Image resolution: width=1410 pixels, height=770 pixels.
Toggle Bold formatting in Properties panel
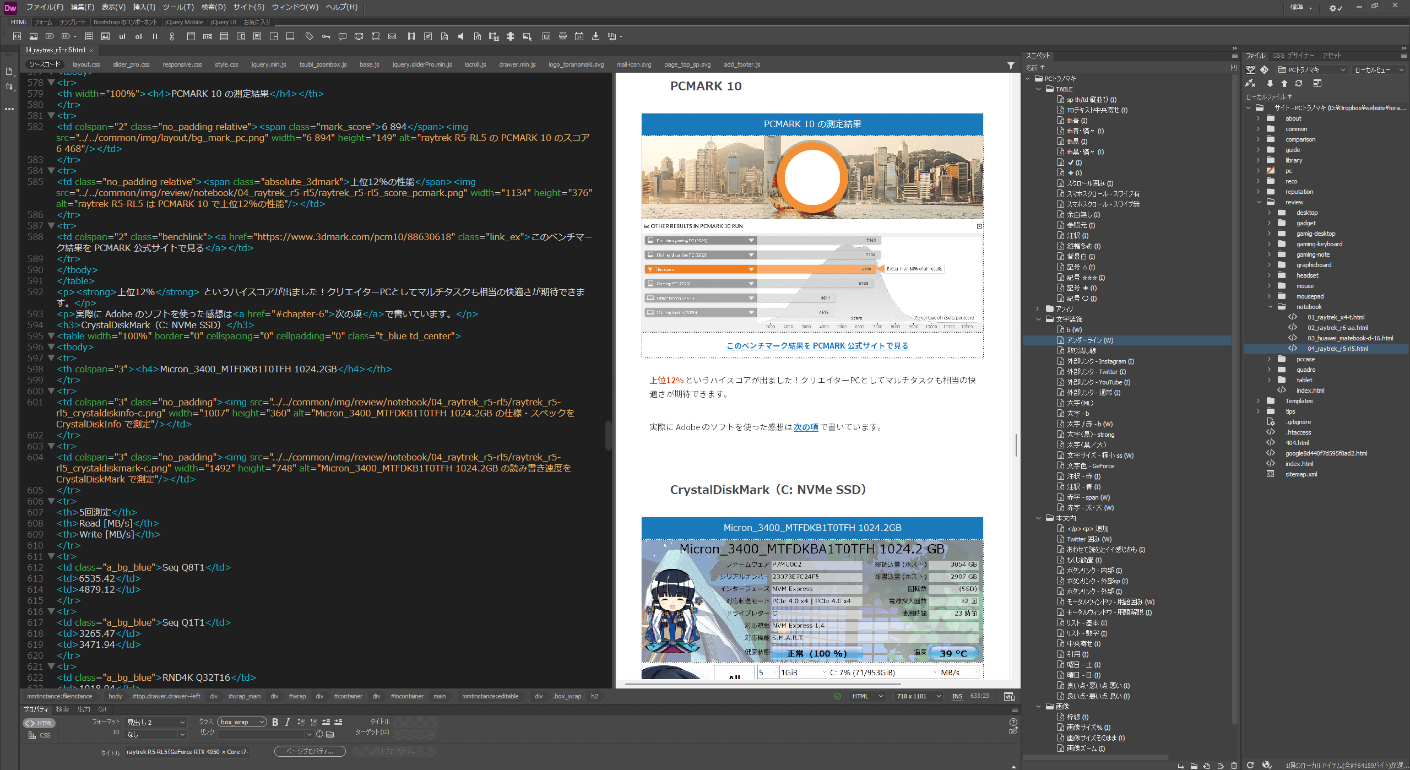point(275,722)
